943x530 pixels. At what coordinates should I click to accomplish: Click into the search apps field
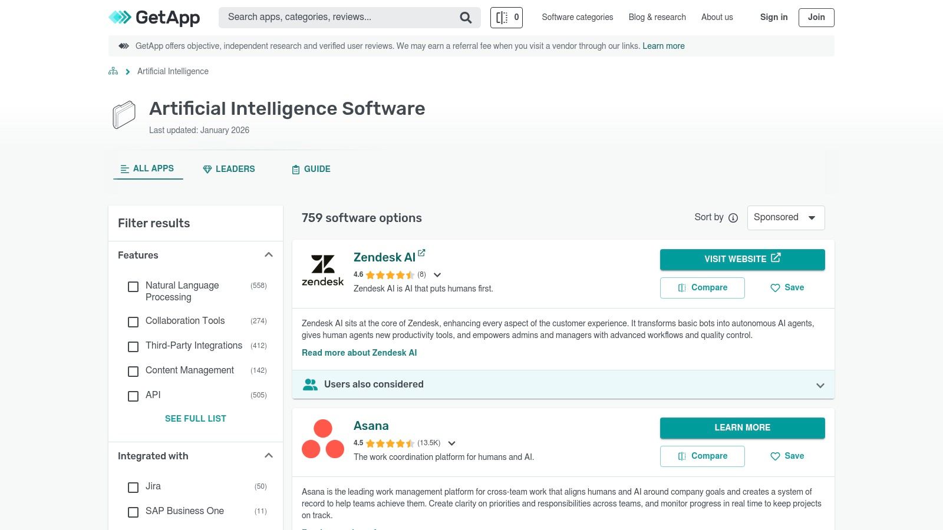339,18
